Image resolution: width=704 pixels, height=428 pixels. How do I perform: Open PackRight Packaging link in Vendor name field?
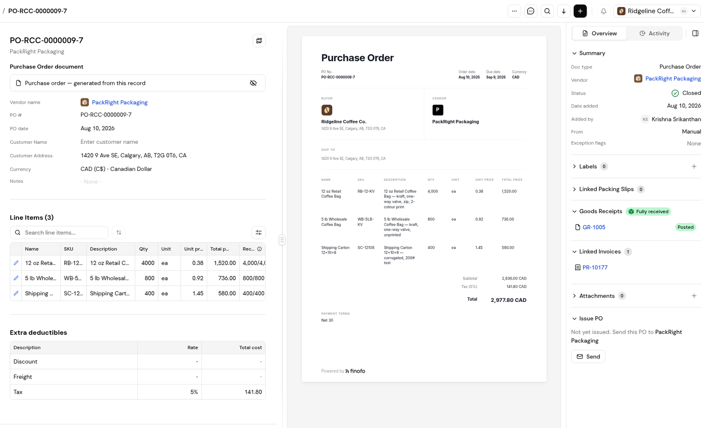[120, 102]
